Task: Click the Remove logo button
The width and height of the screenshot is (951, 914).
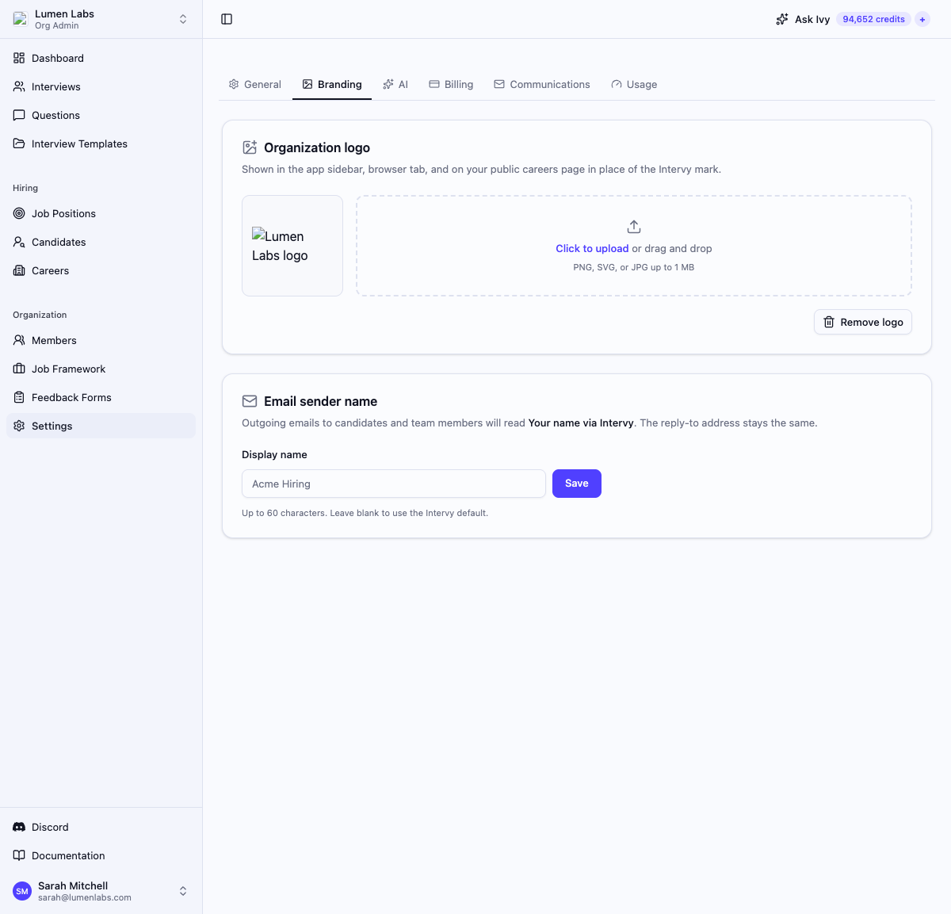Action: click(x=863, y=322)
